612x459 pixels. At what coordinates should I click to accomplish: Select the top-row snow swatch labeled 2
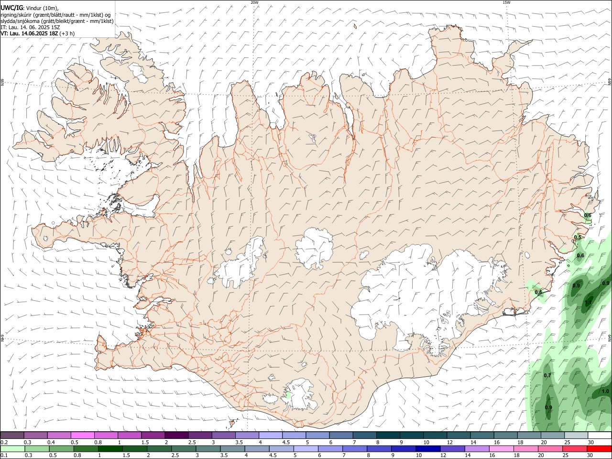point(176,435)
